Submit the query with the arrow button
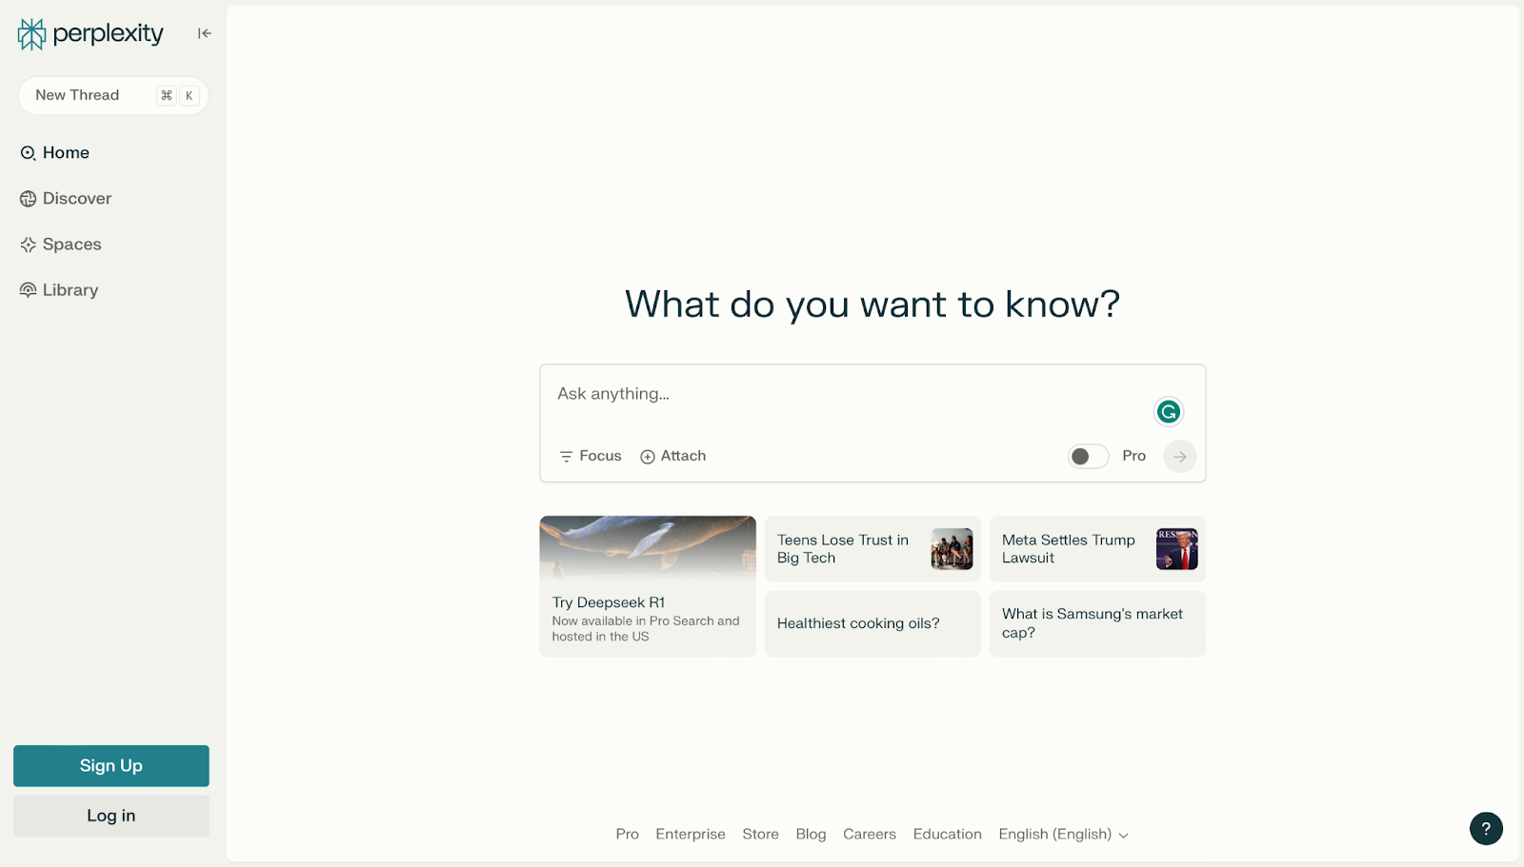The width and height of the screenshot is (1524, 867). [1180, 457]
